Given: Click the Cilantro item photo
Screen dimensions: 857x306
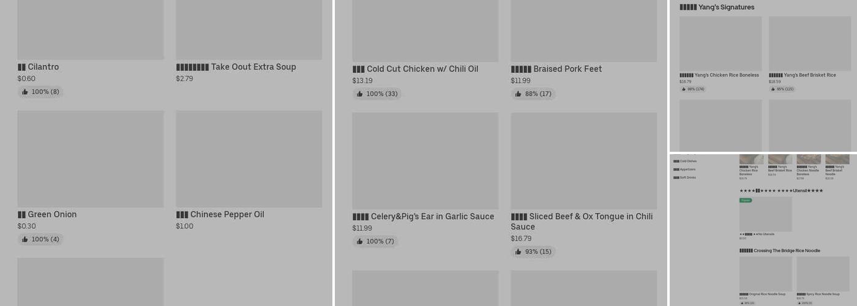Looking at the screenshot, I should [x=90, y=31].
